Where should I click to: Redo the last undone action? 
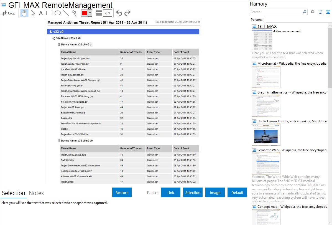[x=127, y=13]
